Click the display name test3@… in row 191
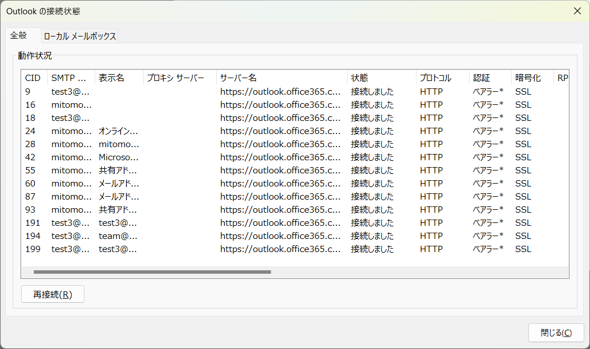The width and height of the screenshot is (590, 349). point(118,223)
